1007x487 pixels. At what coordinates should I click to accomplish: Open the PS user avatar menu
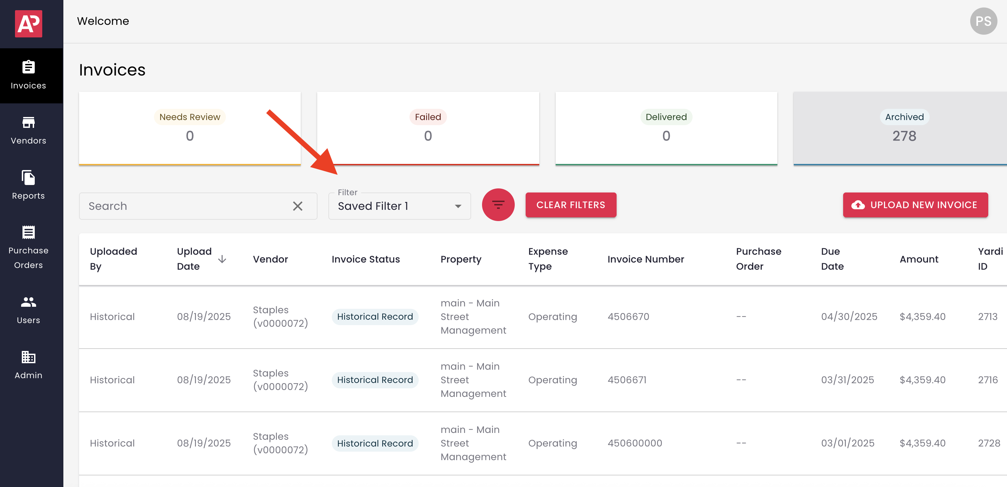pos(983,21)
